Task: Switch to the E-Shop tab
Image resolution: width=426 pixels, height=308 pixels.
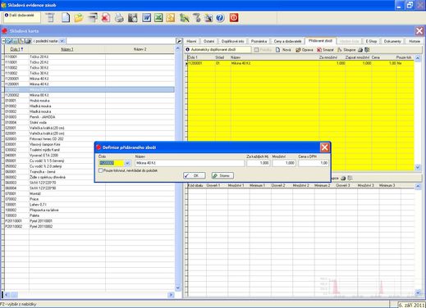Action: [x=371, y=41]
